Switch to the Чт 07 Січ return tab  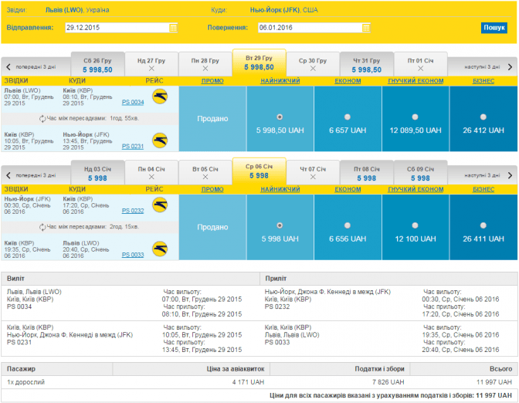tap(313, 173)
